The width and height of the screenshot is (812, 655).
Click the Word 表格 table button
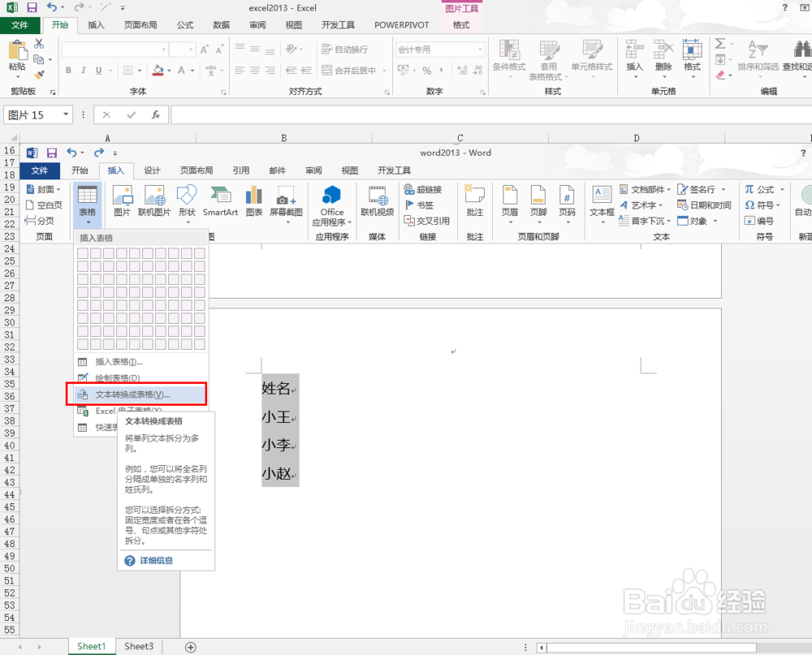tap(88, 205)
